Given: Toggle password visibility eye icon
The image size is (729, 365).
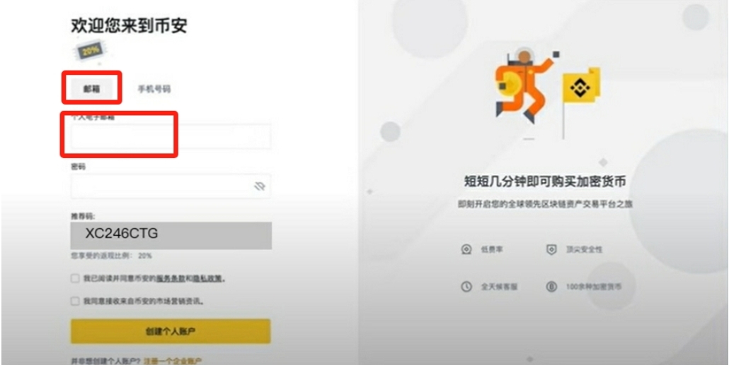Looking at the screenshot, I should click(x=260, y=186).
